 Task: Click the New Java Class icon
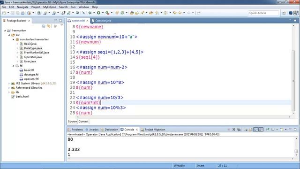pos(122,13)
